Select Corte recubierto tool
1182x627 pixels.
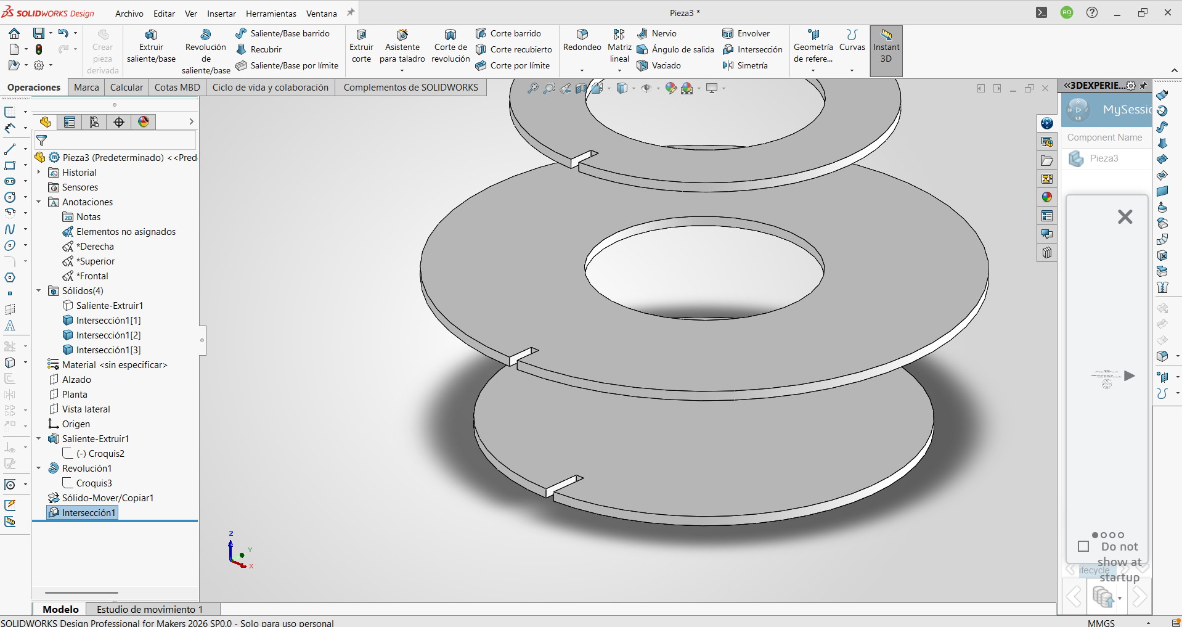[514, 49]
